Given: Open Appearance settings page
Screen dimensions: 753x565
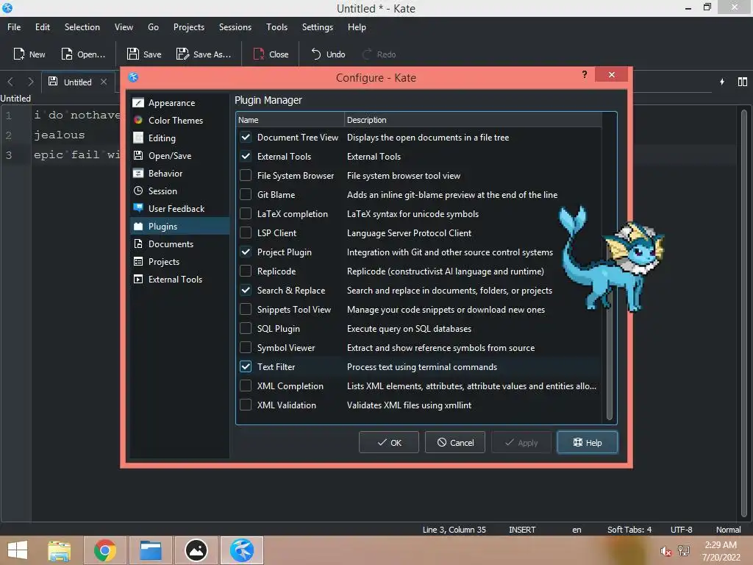Looking at the screenshot, I should 179,103.
